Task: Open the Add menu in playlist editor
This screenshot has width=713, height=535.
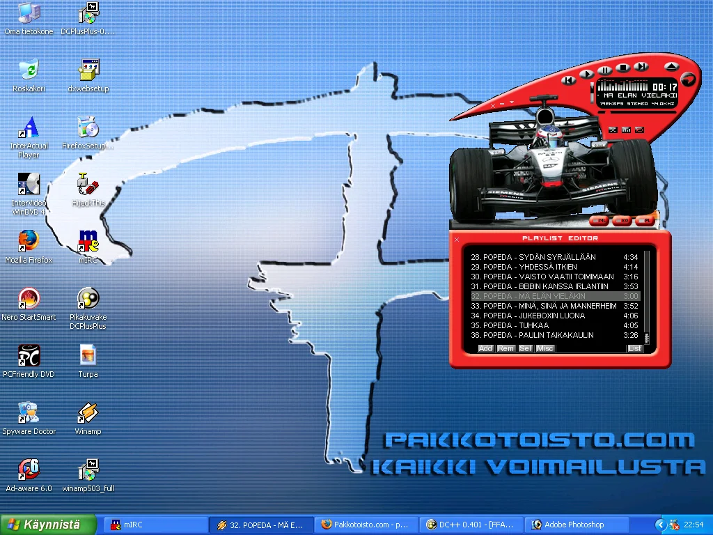Action: click(x=485, y=348)
